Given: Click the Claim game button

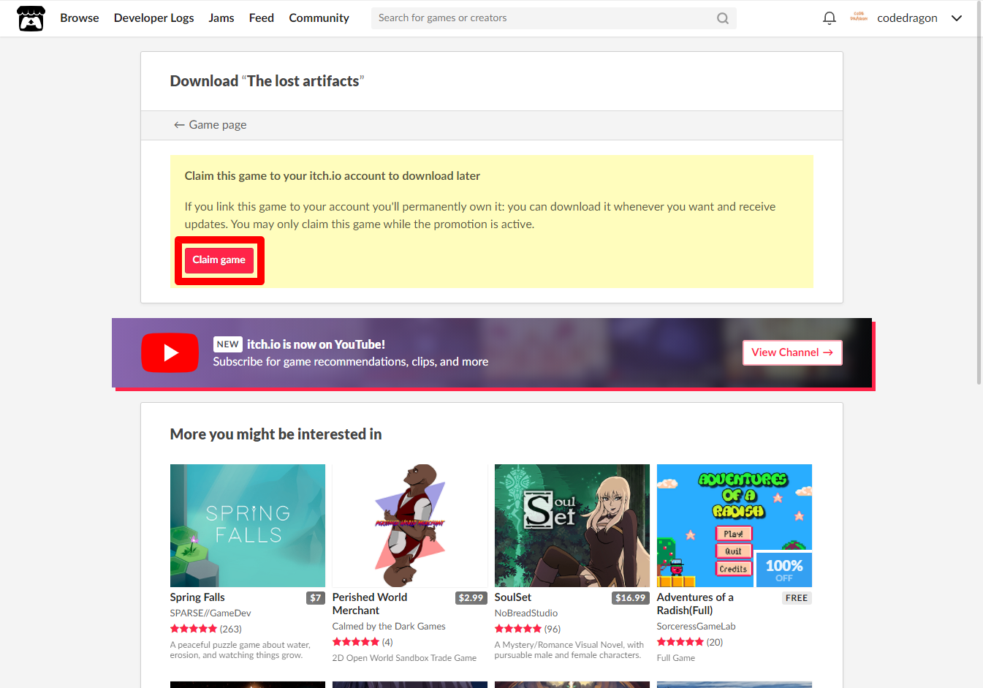Looking at the screenshot, I should [x=219, y=260].
